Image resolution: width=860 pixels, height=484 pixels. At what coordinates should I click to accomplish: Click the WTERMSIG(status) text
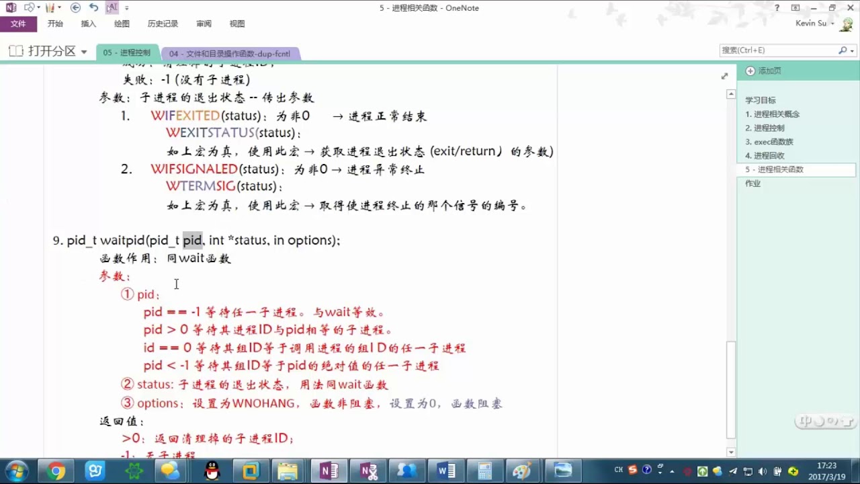click(x=221, y=186)
